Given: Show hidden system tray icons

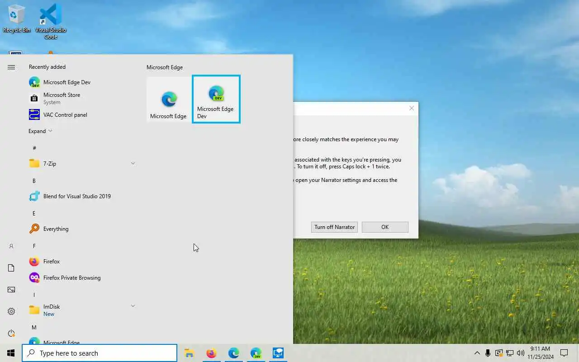Looking at the screenshot, I should [x=477, y=353].
